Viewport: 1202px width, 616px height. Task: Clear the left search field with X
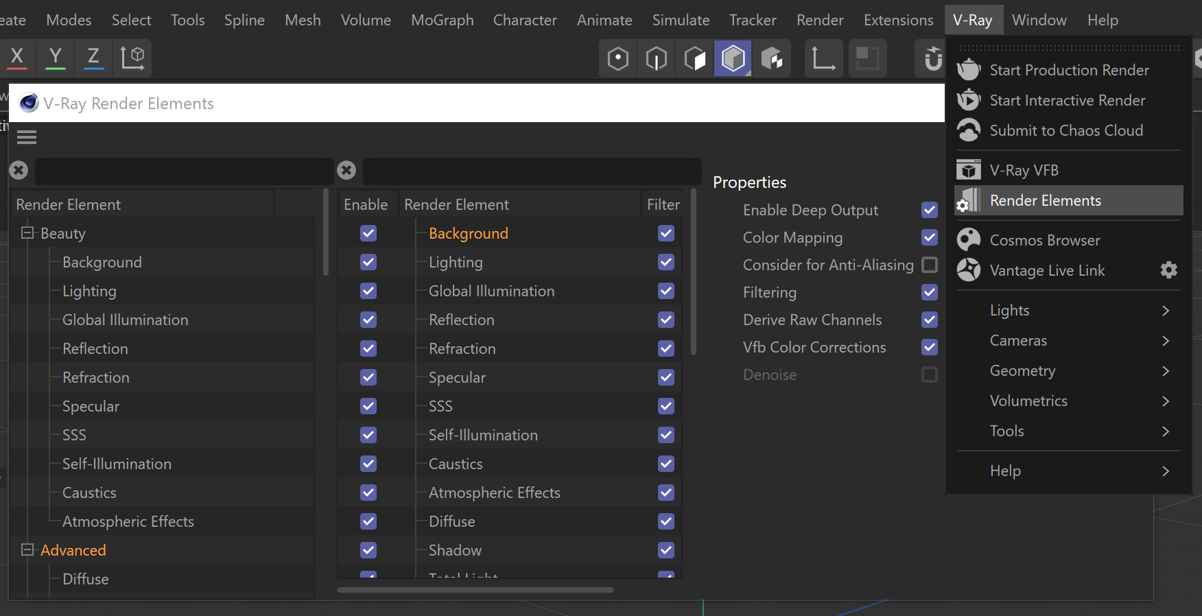tap(19, 170)
